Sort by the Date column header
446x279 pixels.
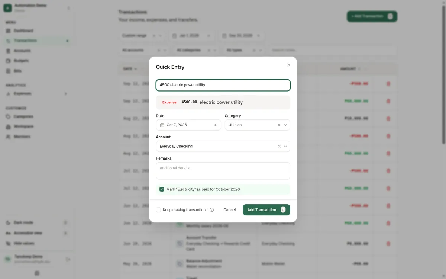(130, 69)
